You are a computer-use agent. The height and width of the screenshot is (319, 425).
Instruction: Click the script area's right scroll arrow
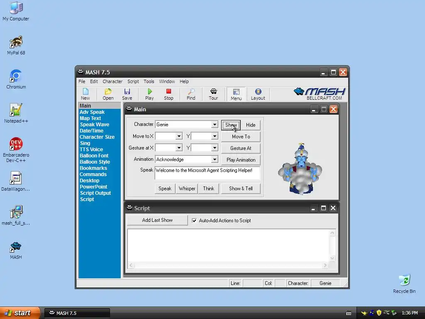tap(325, 265)
